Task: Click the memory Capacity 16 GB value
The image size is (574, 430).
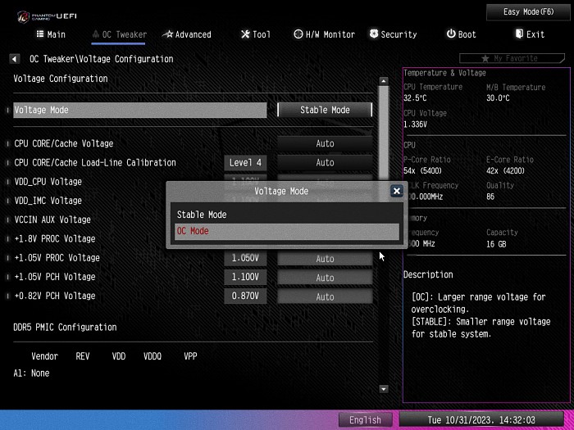Action: coord(496,244)
